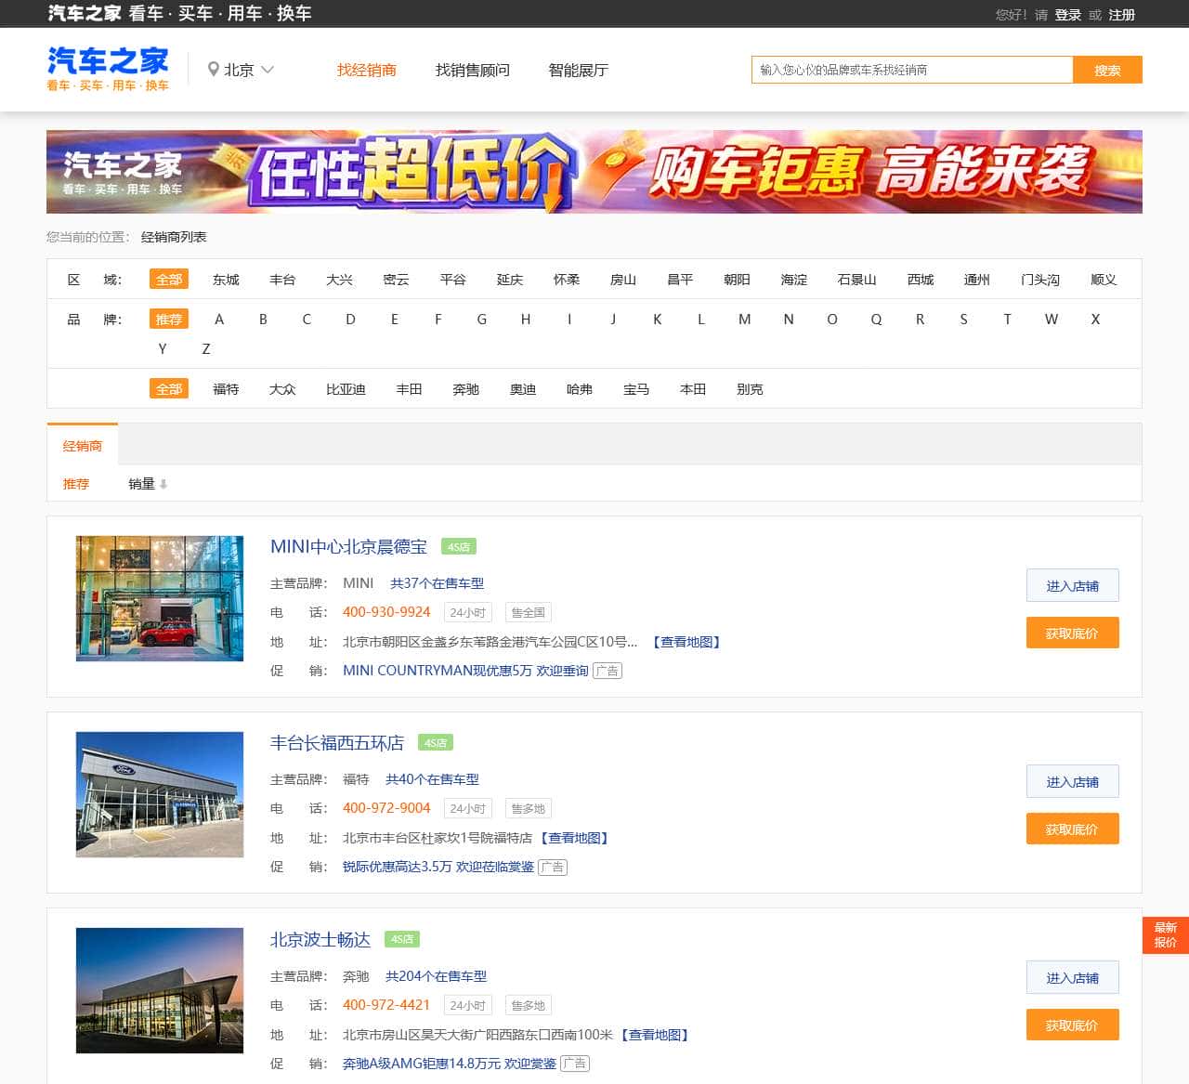Open MINI中心北京晨德宝 dealer thumbnail
This screenshot has width=1189, height=1084.
click(160, 598)
